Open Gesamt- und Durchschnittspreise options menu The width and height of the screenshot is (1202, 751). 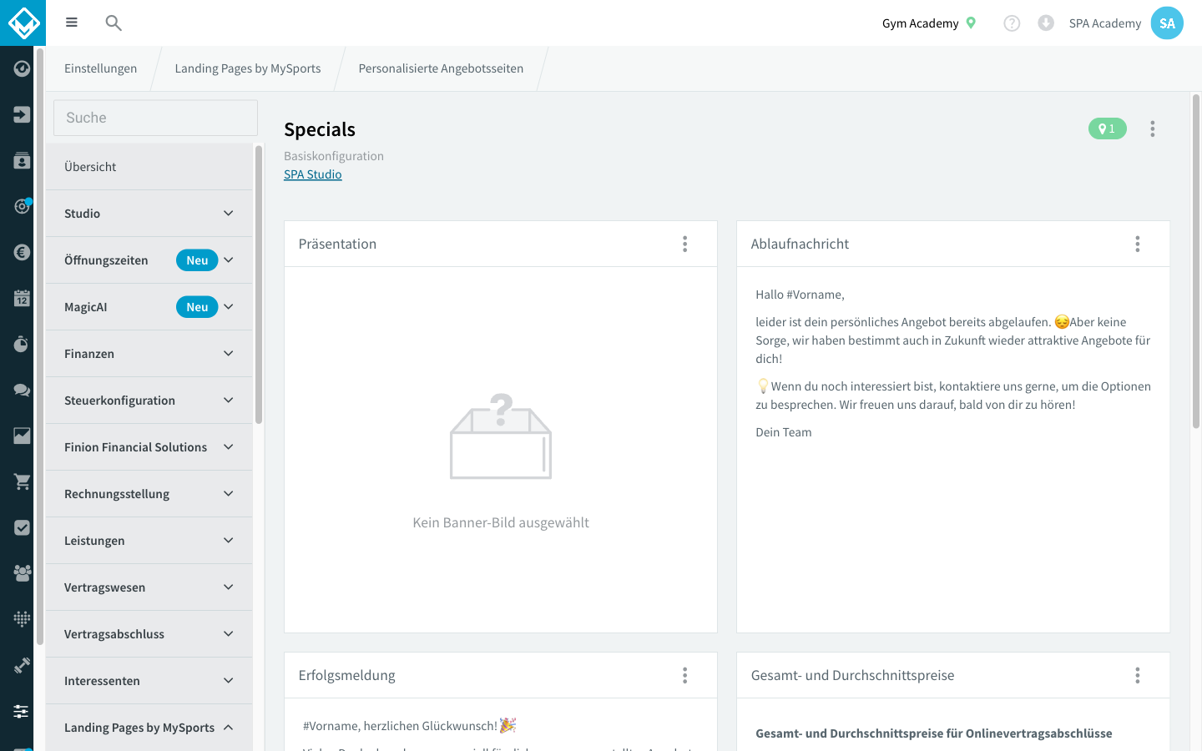[x=1138, y=675]
